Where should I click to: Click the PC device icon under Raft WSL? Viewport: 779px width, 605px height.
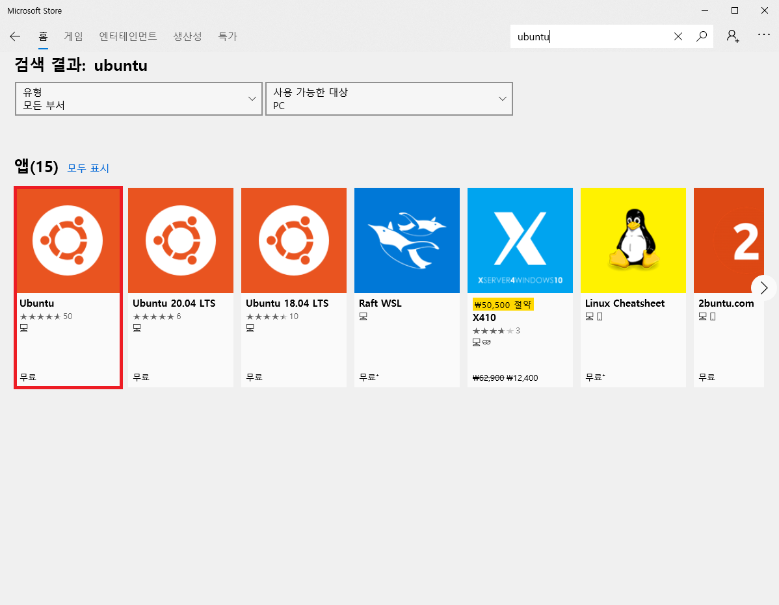click(x=363, y=316)
